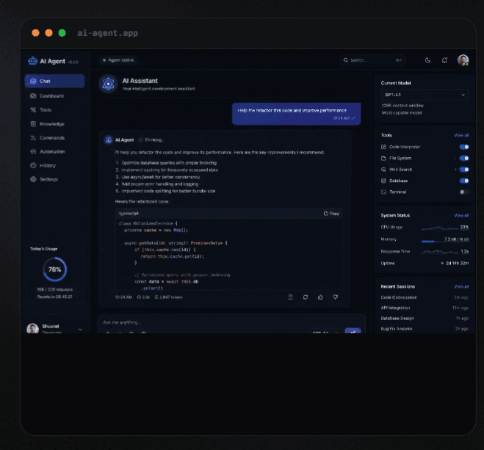Open the Code Optimization session
Image resolution: width=484 pixels, height=450 pixels.
(x=425, y=297)
